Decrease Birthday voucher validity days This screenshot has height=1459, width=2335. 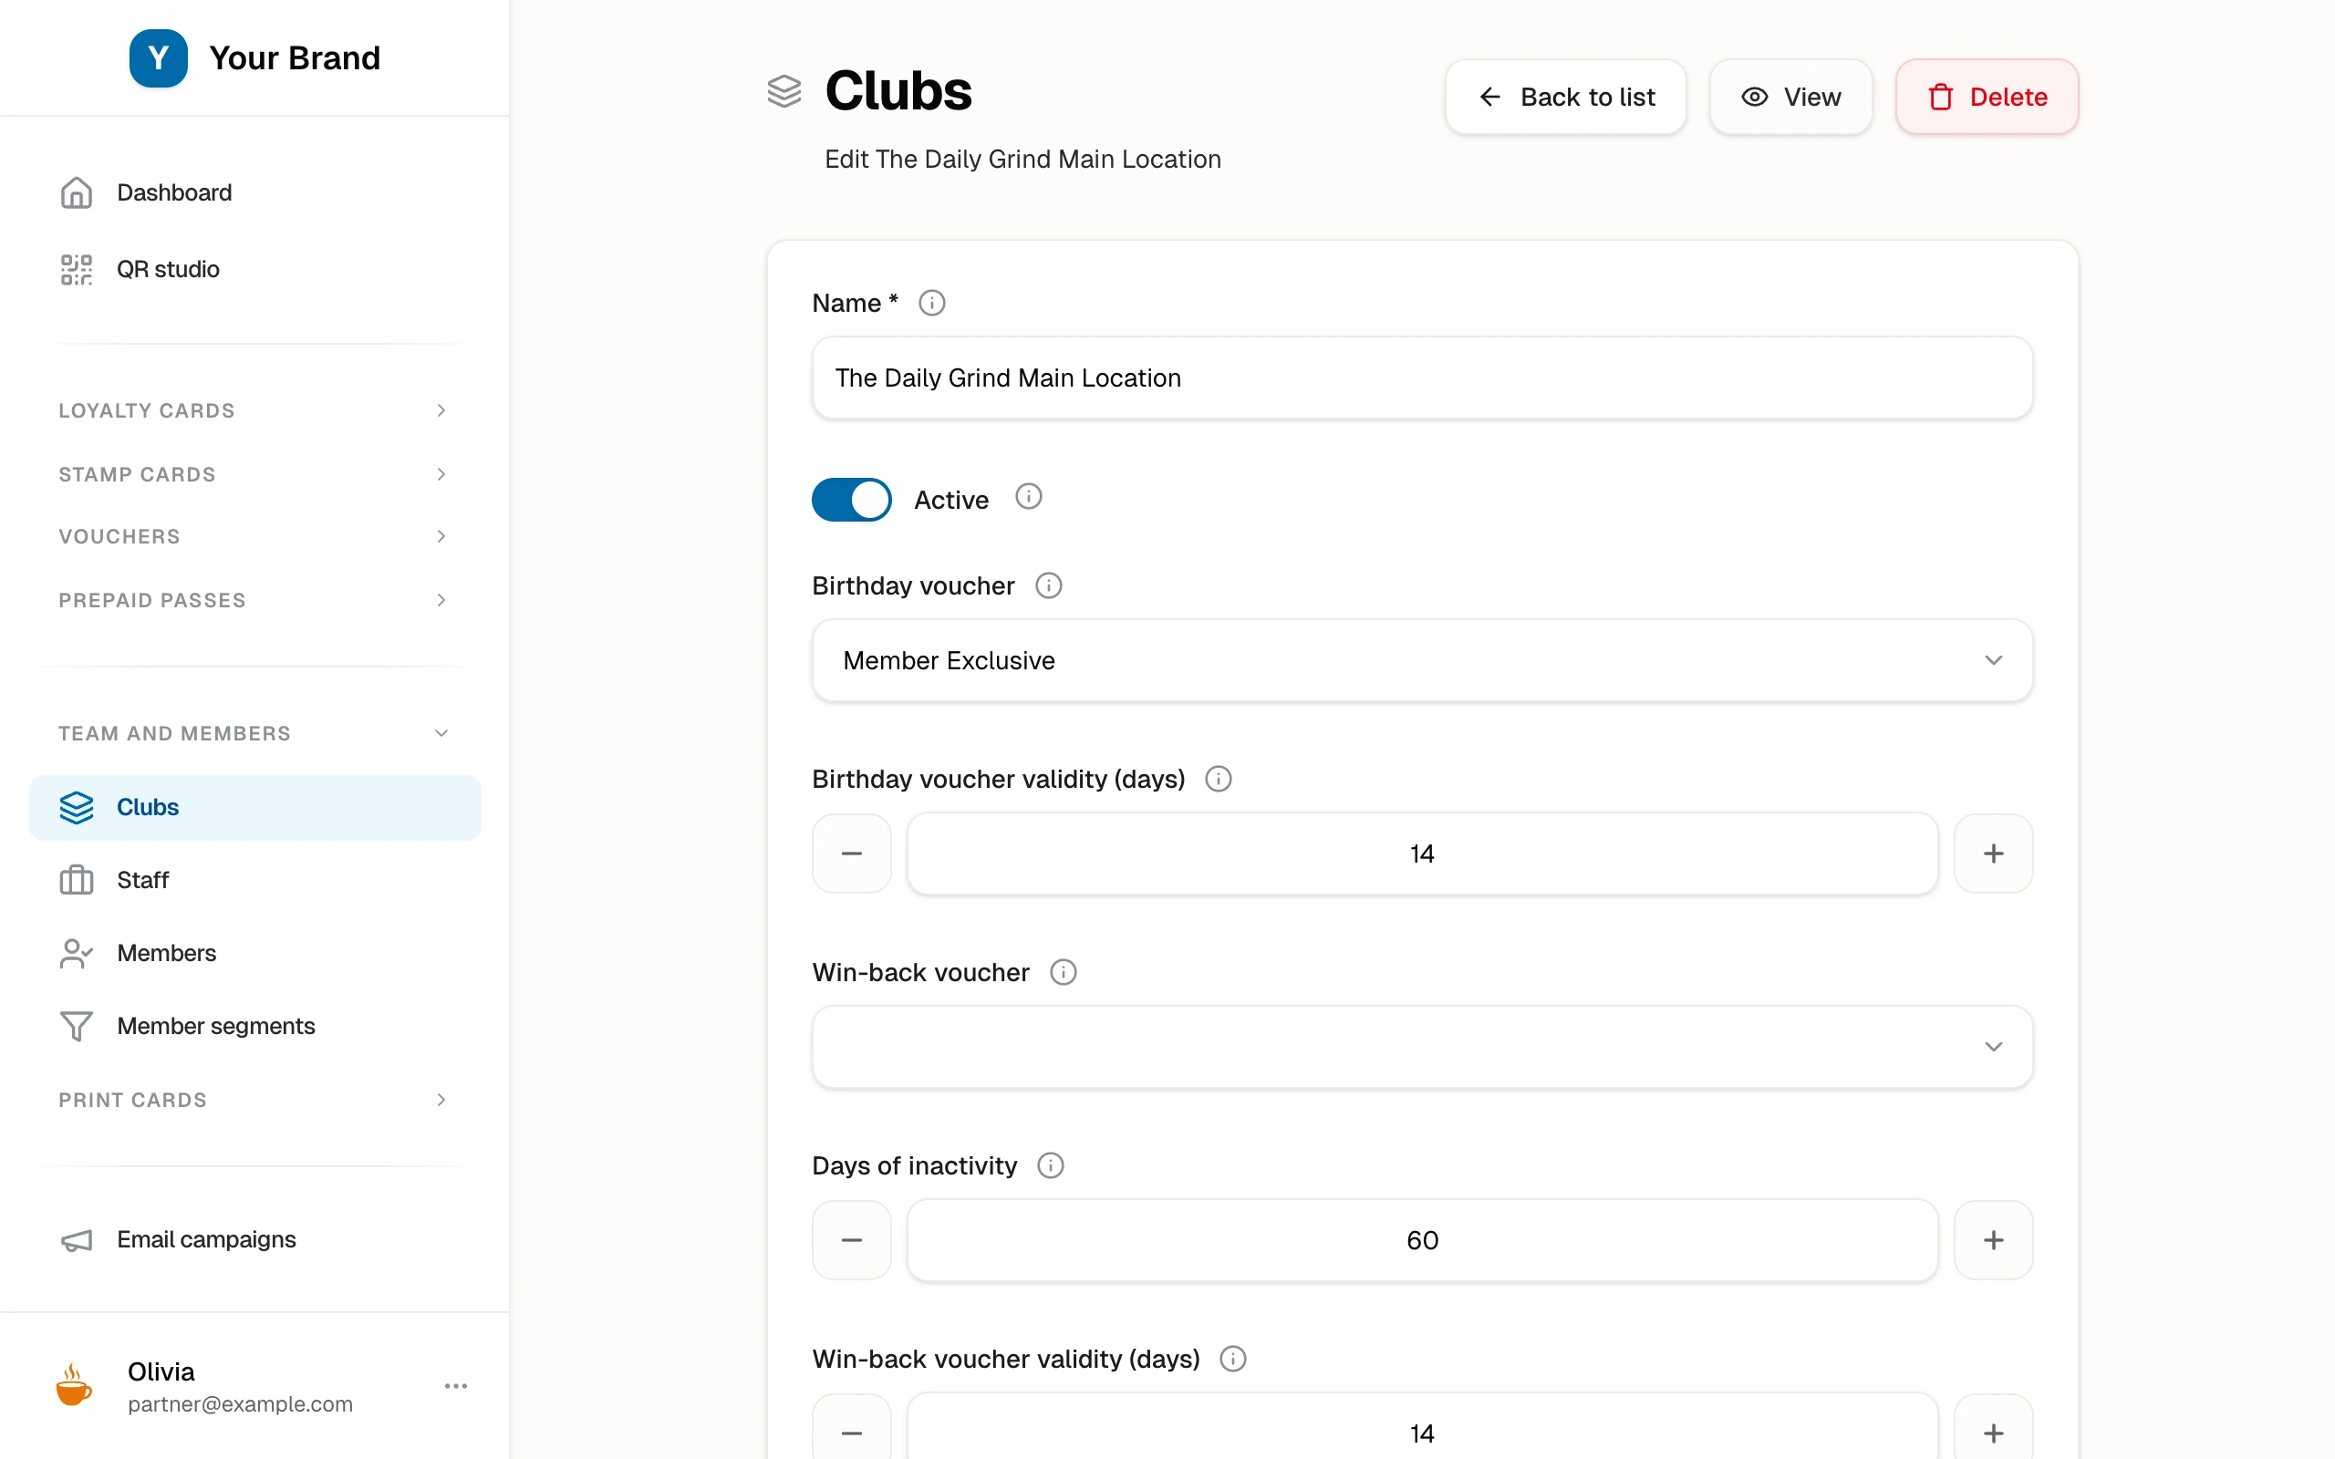(851, 854)
